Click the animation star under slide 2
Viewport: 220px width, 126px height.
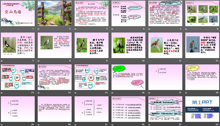pos(39,29)
